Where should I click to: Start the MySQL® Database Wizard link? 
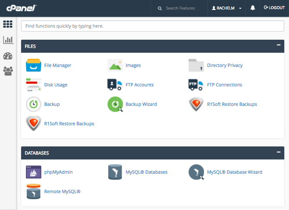[x=235, y=172]
